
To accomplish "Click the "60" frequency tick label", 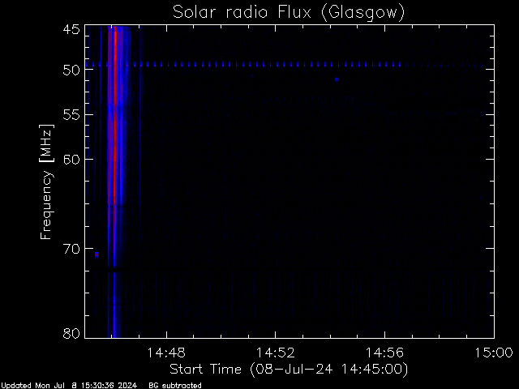I will click(71, 160).
